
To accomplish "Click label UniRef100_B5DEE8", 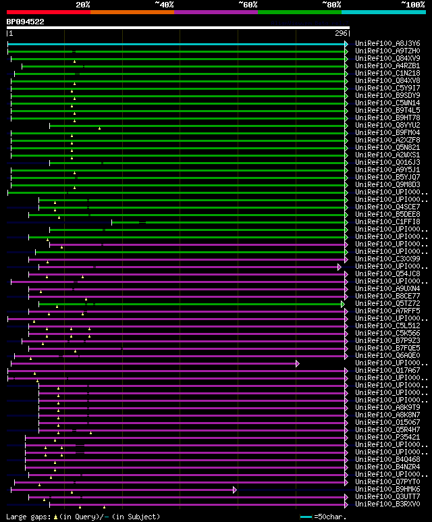I will coord(387,214).
